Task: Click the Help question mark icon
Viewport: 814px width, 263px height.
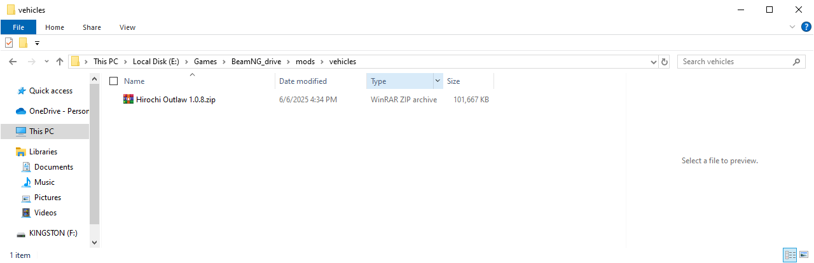Action: [806, 27]
